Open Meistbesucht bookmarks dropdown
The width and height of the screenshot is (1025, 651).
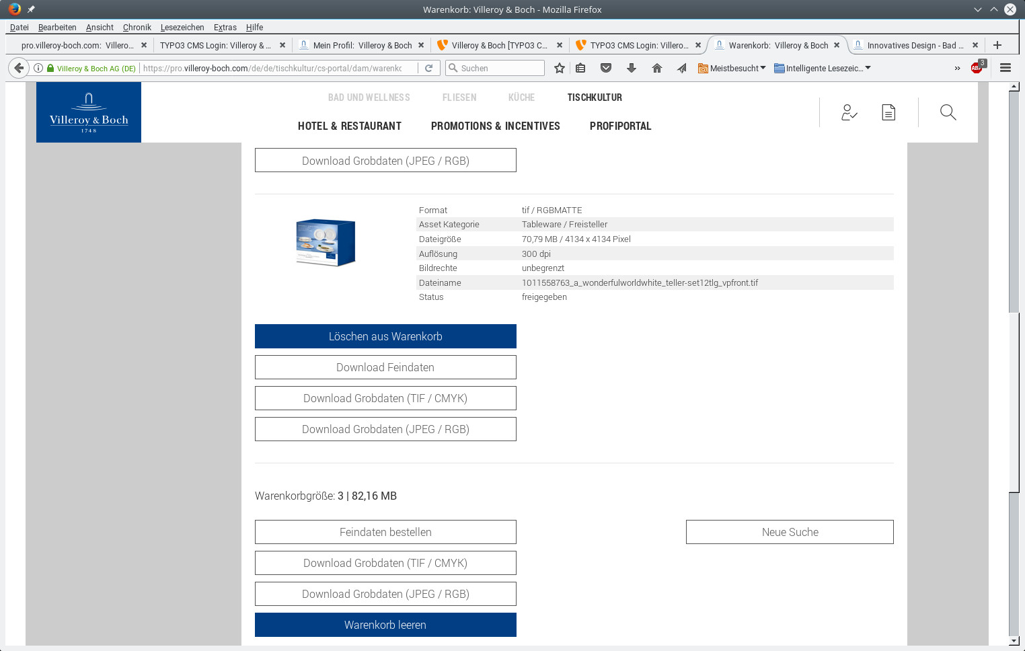(732, 68)
